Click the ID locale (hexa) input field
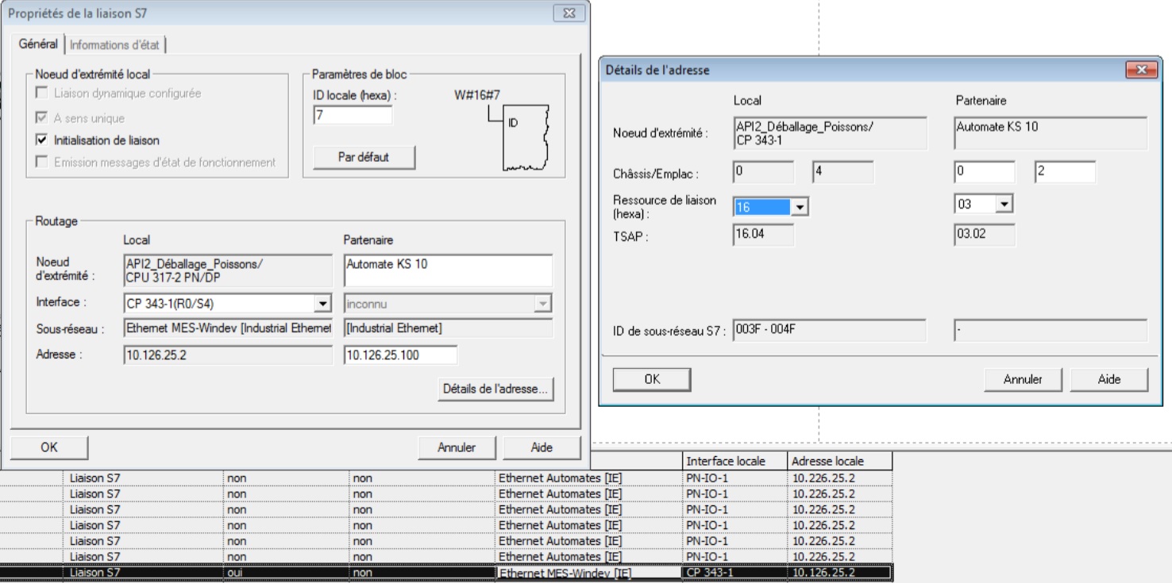The height and width of the screenshot is (583, 1172). 353,116
